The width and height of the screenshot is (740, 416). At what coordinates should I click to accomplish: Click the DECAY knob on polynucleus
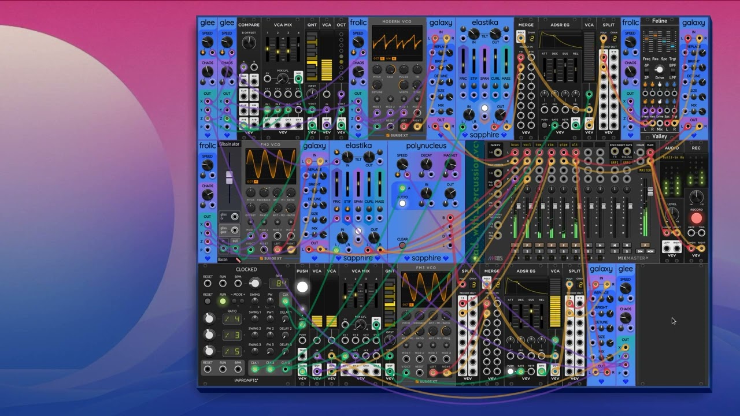(426, 164)
